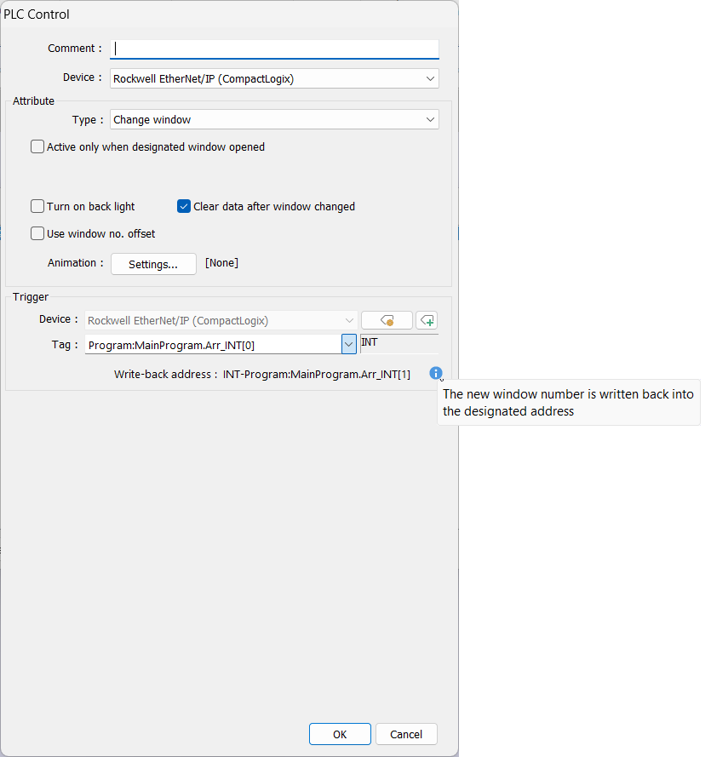Click the greyed-out Trigger Device dropdown

(x=221, y=321)
